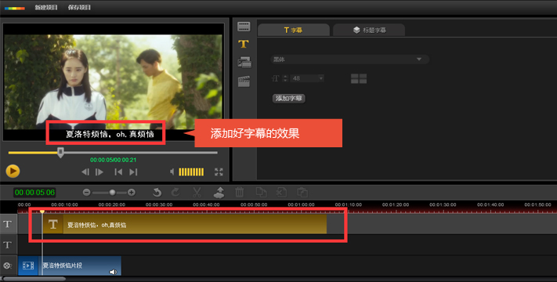
Task: Select the yellow T subtitle panel icon
Action: click(x=244, y=44)
